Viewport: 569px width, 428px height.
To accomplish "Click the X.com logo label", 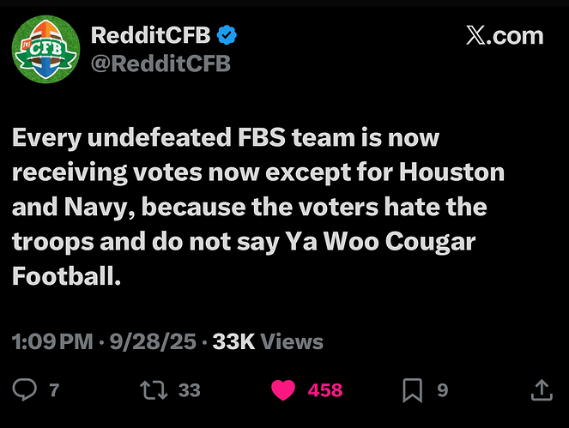I will coord(505,36).
